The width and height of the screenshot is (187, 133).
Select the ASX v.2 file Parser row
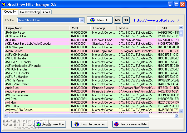[x=91, y=84]
